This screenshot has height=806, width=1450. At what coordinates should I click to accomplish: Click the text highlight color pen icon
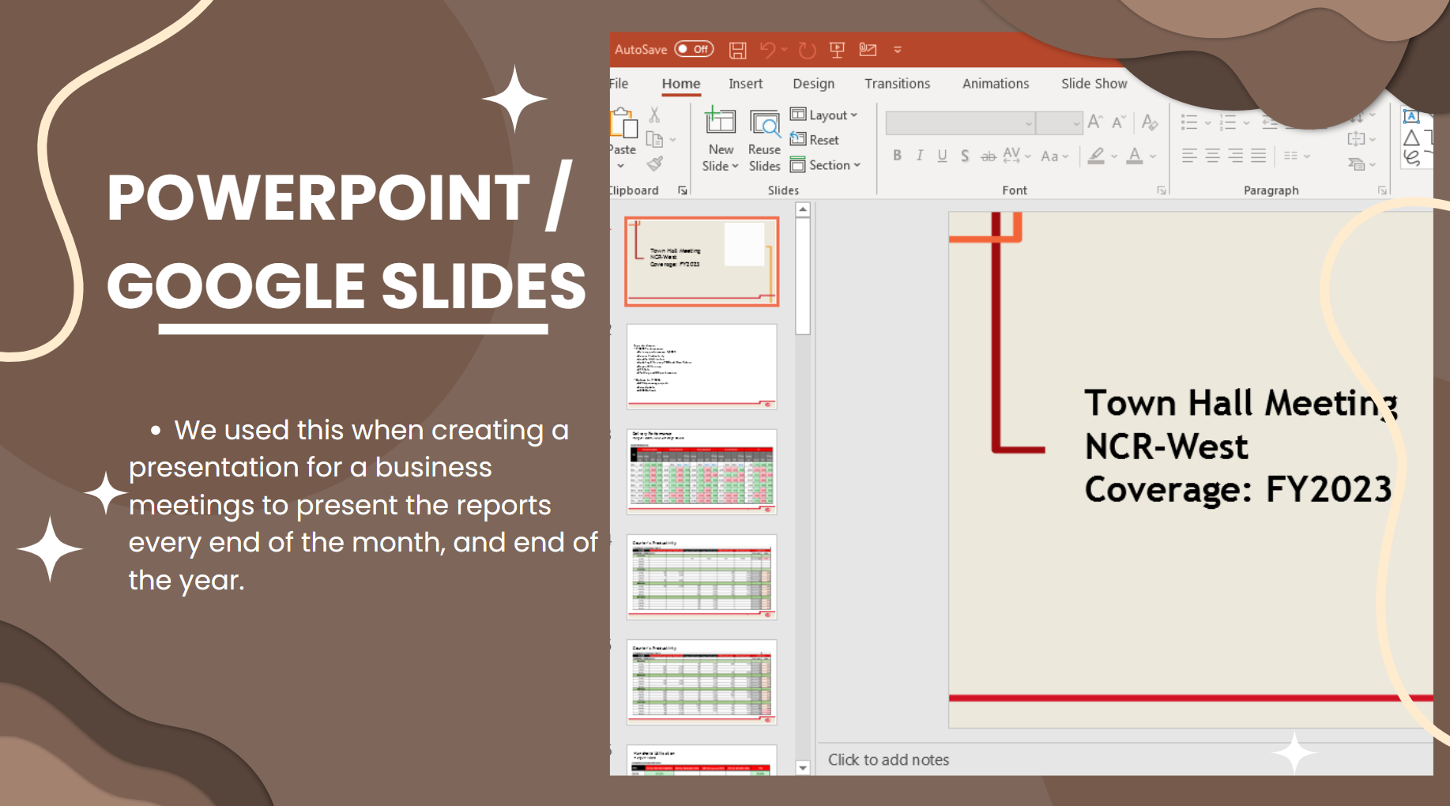click(1096, 156)
